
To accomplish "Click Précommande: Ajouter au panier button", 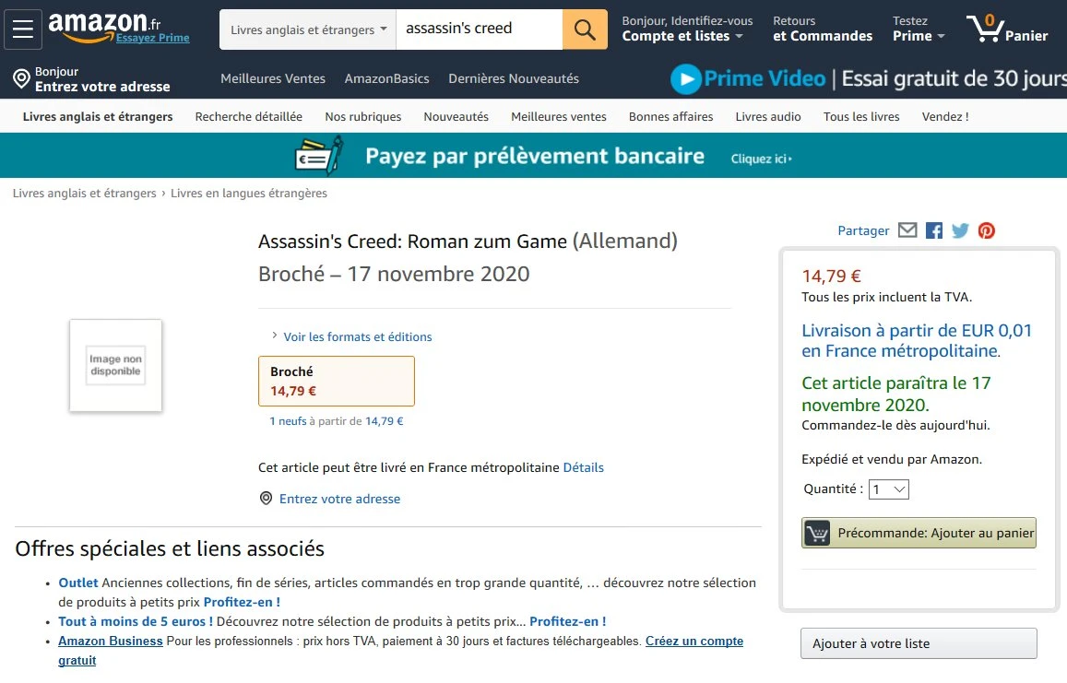I will point(919,533).
